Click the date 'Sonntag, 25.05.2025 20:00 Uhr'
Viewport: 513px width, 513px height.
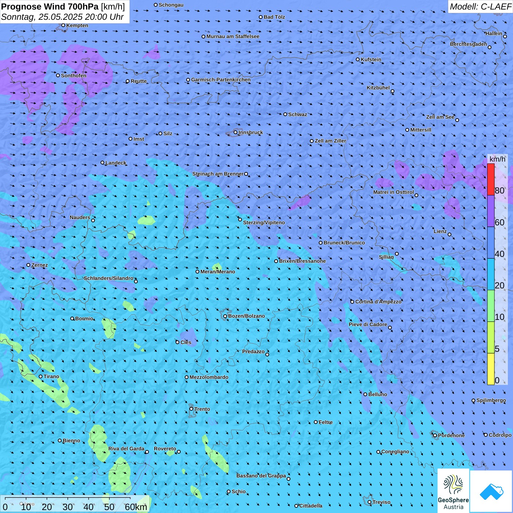63,17
